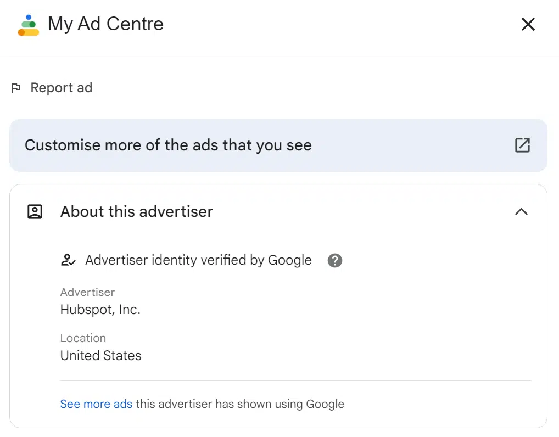Screen dimensions: 559x437
Task: Click the Report ad flag icon
Action: click(x=16, y=88)
